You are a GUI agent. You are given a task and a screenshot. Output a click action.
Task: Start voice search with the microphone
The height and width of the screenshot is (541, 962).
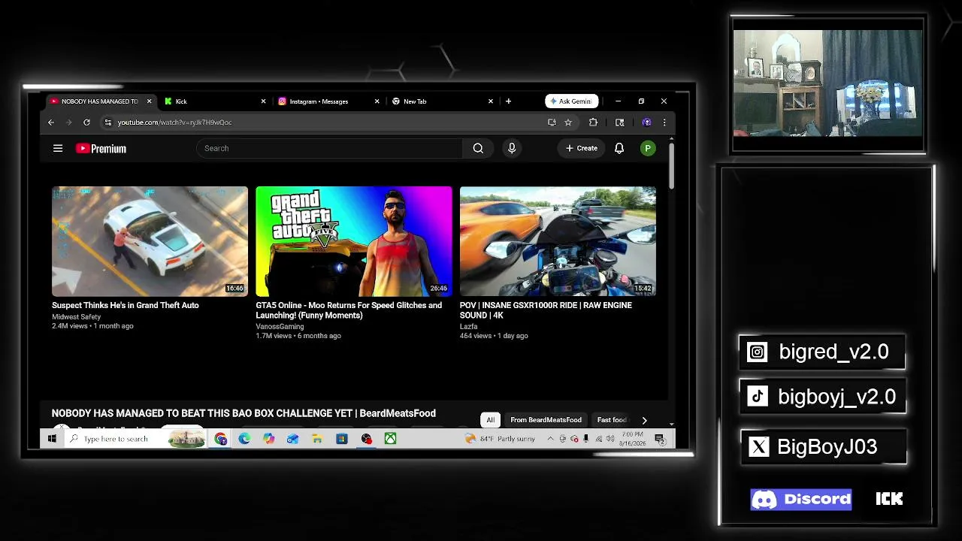[x=512, y=148]
